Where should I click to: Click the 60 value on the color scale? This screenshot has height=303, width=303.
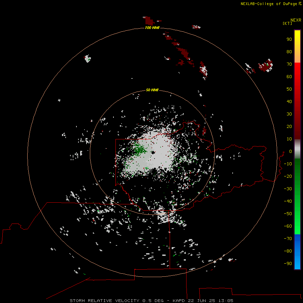[289, 76]
